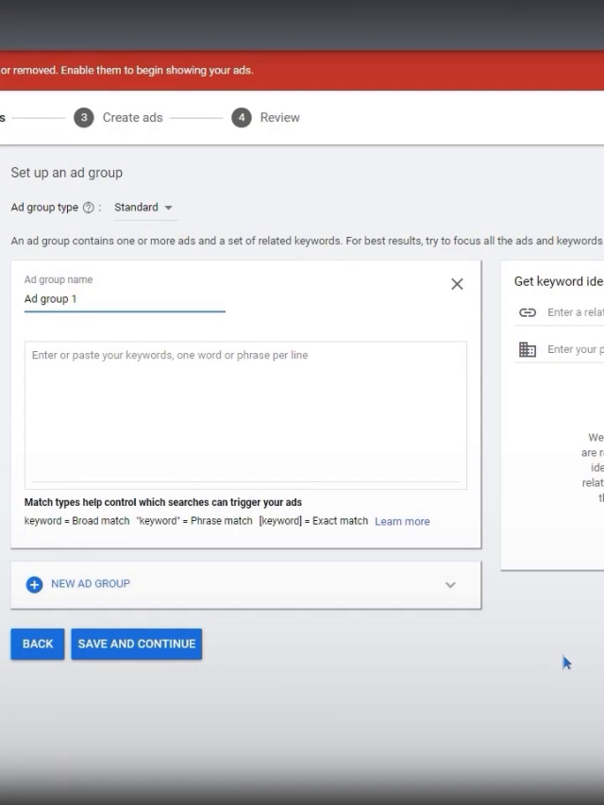
Task: Click the step 4 circle icon
Action: tap(242, 118)
